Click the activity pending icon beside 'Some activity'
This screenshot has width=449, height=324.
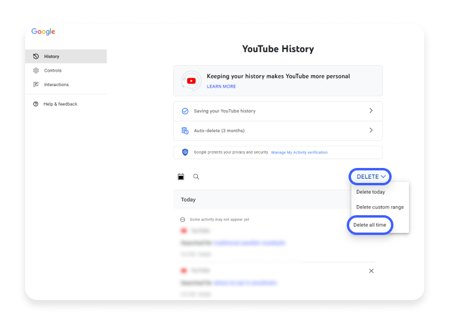(182, 219)
